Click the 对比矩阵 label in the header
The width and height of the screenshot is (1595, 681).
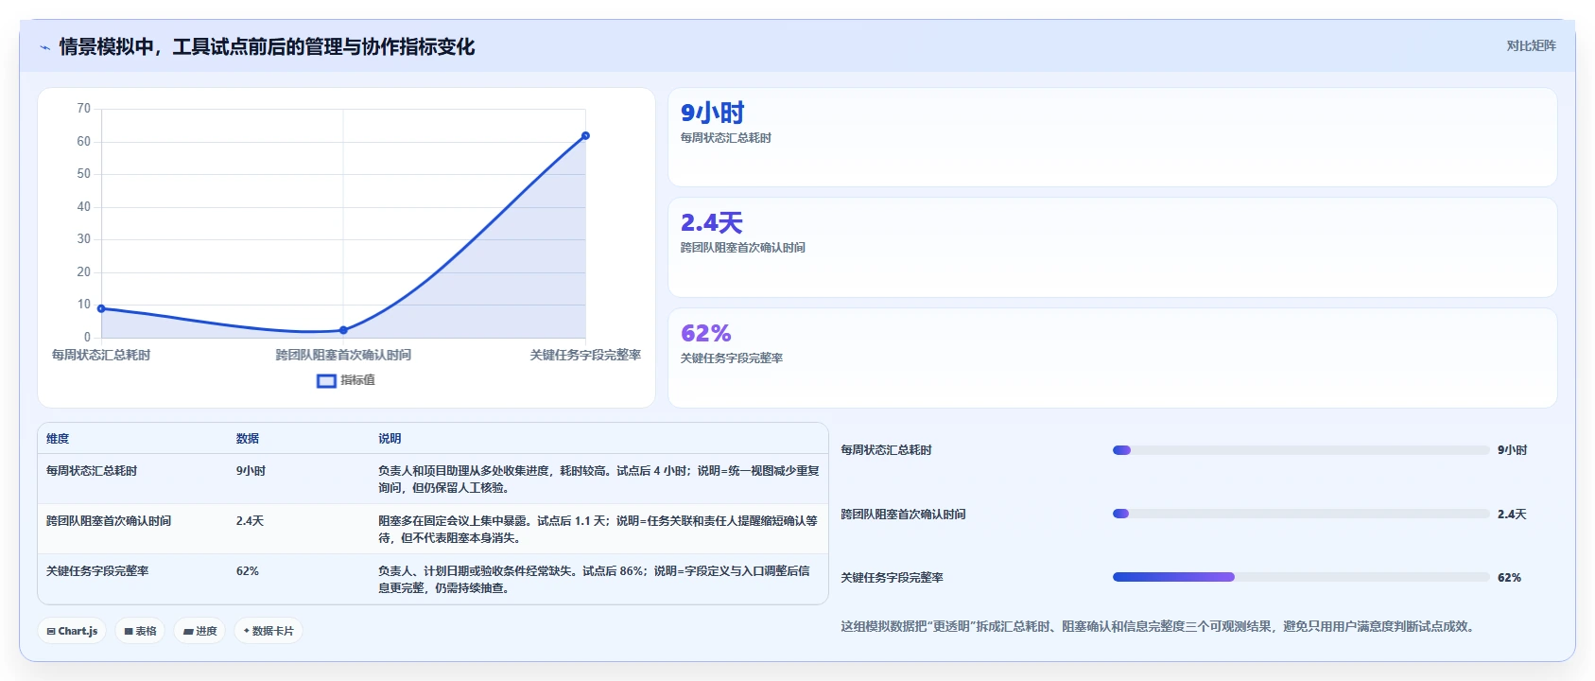(x=1531, y=45)
